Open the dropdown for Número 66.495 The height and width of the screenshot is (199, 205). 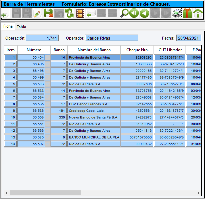[47, 64]
